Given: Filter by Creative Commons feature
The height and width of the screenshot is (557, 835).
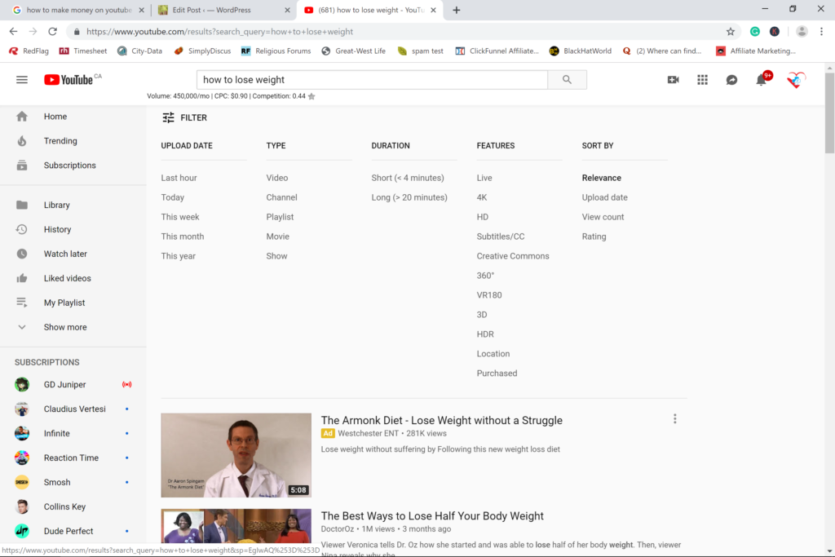Looking at the screenshot, I should pos(513,256).
